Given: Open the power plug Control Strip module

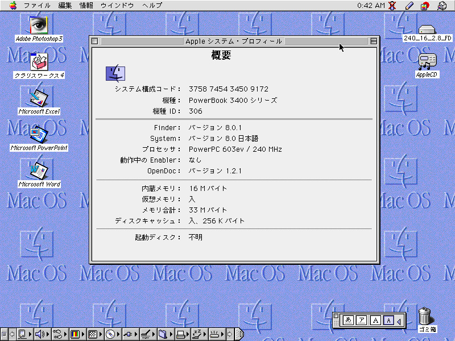Looking at the screenshot, I should (130, 334).
